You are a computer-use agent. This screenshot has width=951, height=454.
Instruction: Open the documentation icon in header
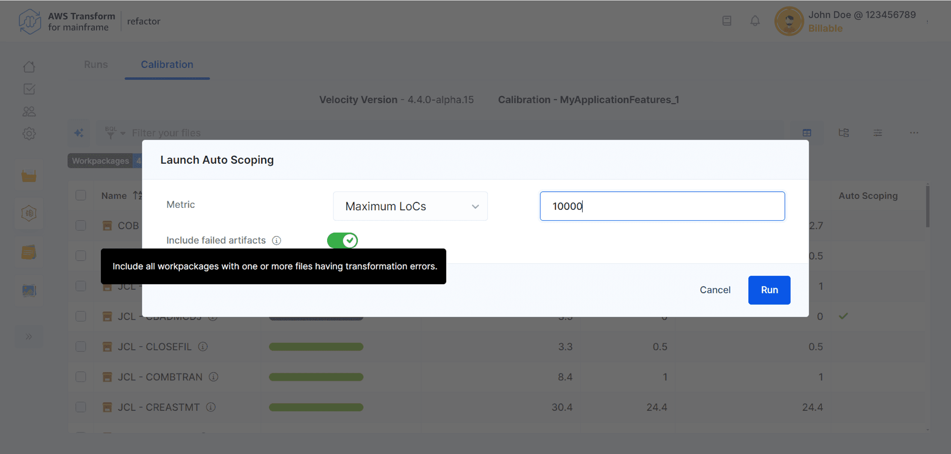[727, 21]
